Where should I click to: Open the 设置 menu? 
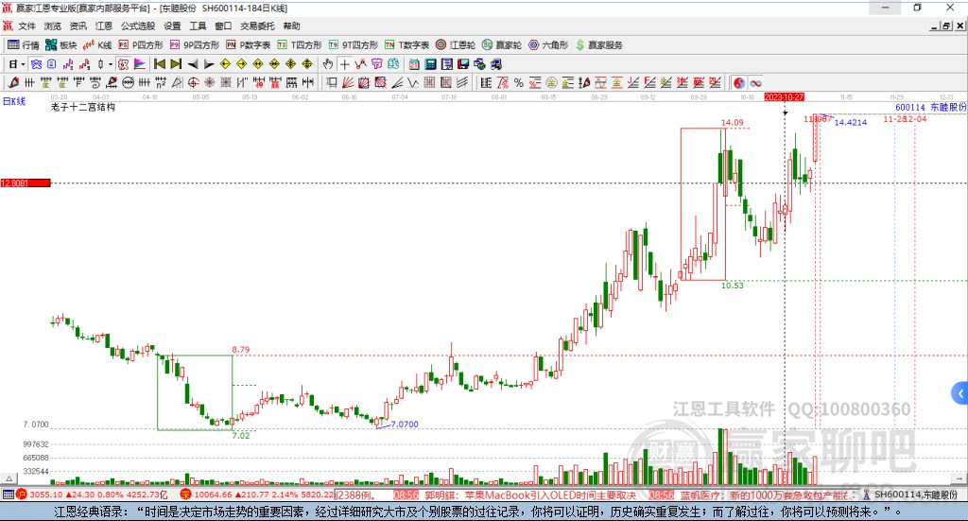click(172, 26)
